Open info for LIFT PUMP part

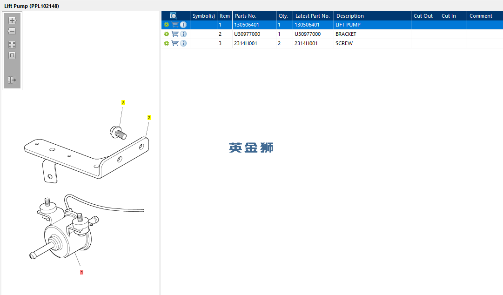coord(183,25)
